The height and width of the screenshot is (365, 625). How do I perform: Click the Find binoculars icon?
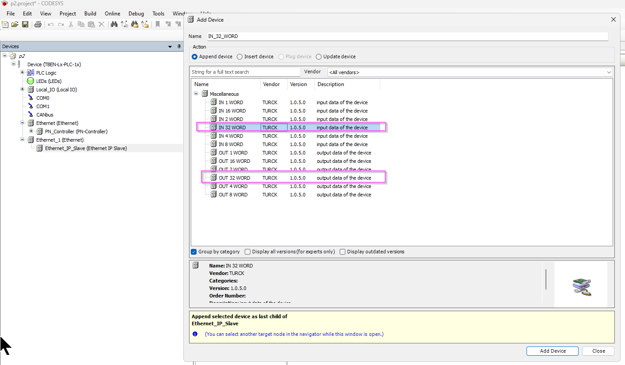pos(114,24)
